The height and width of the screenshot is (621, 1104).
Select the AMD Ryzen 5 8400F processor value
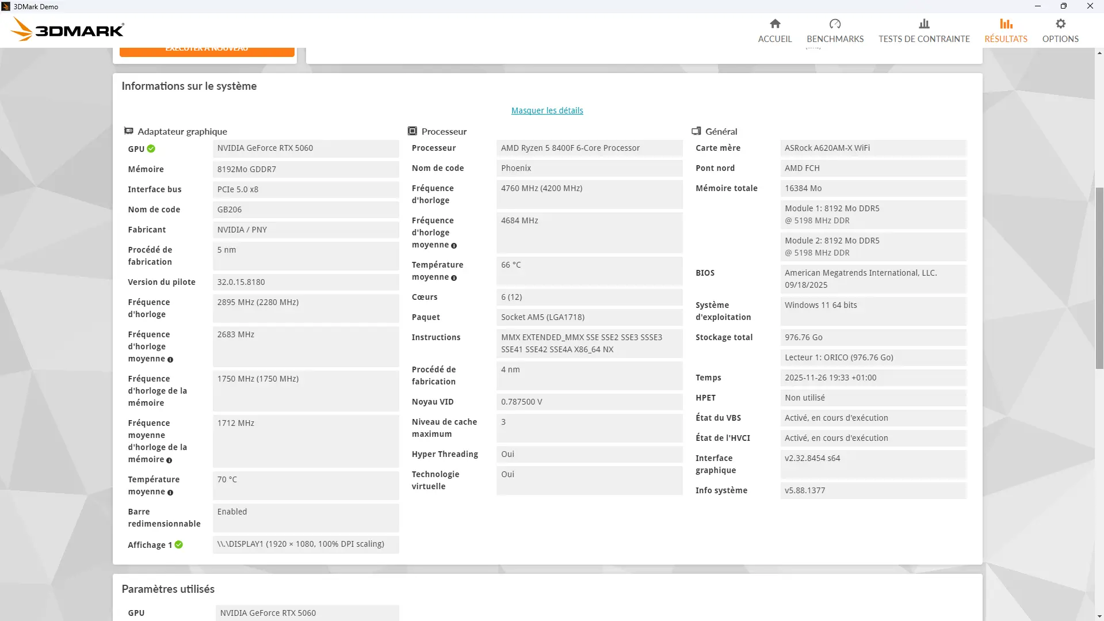coord(589,148)
